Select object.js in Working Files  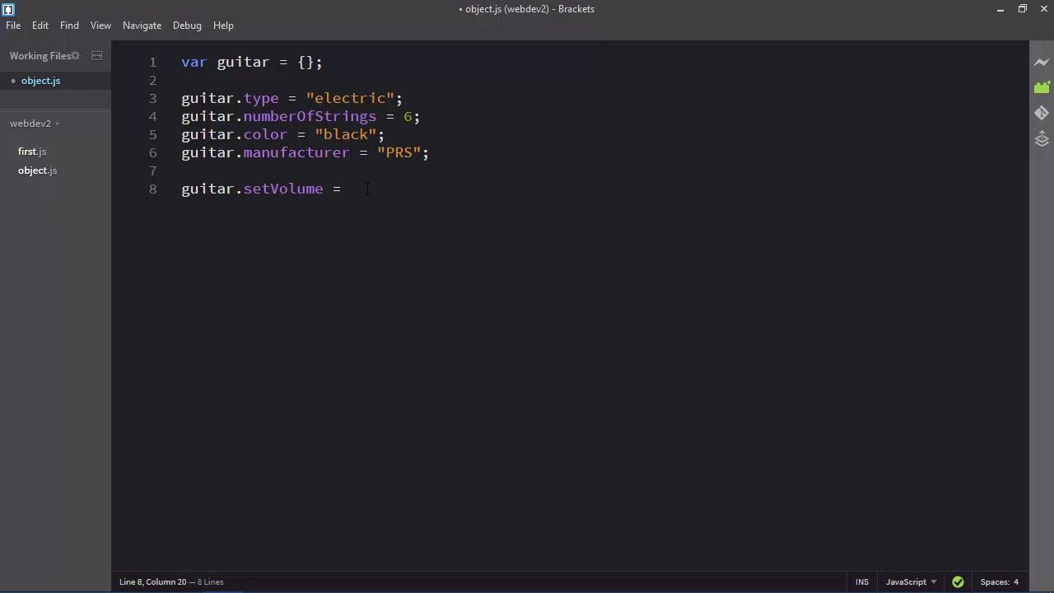(40, 81)
